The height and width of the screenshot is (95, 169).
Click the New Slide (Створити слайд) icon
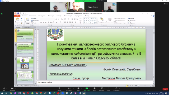(x=28, y=20)
